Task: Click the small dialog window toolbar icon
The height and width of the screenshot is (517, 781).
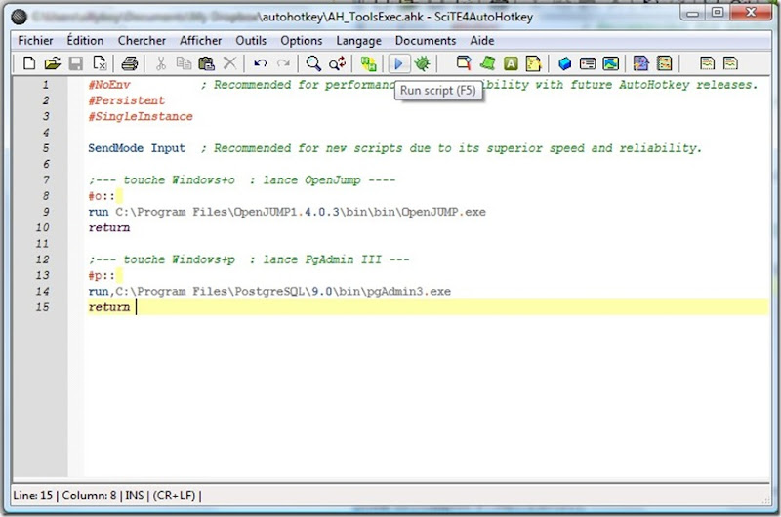Action: tap(588, 63)
